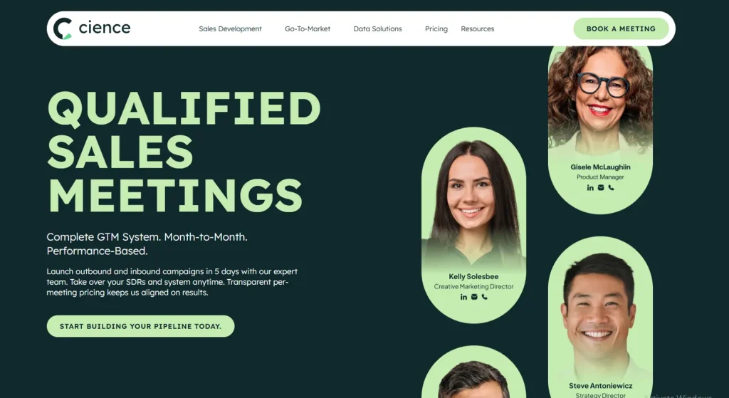Viewport: 729px width, 398px height.
Task: Select Gisele McLaughlin's profile photo
Action: (x=600, y=100)
